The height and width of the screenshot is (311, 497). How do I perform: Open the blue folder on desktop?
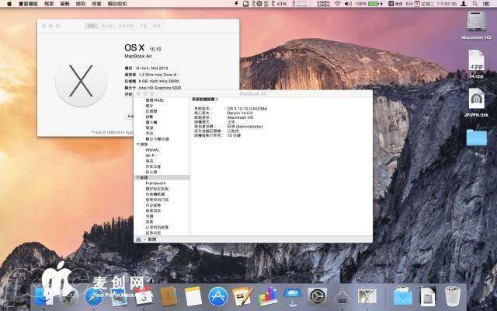pos(476,138)
